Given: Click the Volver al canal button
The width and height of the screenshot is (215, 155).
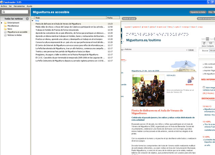Looking at the screenshot, I should (x=129, y=19).
